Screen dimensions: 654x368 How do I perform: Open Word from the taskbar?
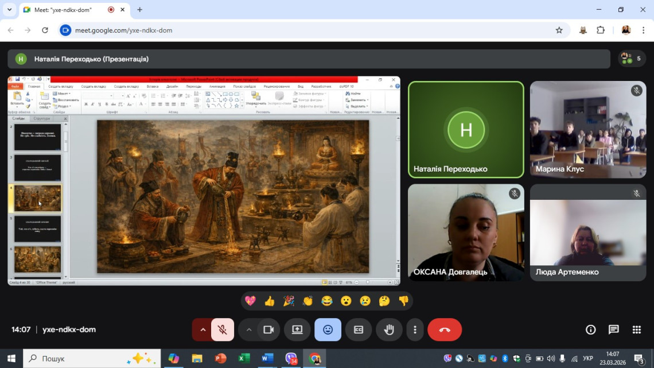(267, 358)
